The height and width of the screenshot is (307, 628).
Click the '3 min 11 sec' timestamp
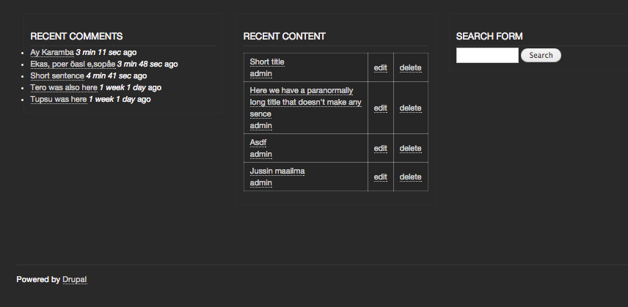click(x=98, y=52)
